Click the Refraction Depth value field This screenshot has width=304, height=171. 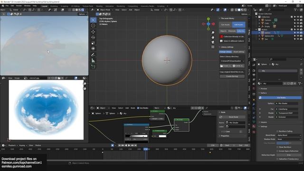tap(289, 155)
